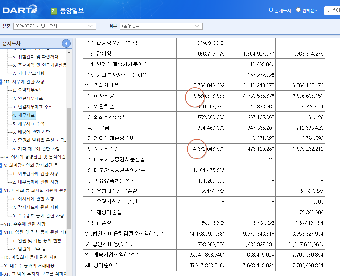Open 8. 기타 재무에 관한 사항
The width and height of the screenshot is (340, 276).
[36, 149]
